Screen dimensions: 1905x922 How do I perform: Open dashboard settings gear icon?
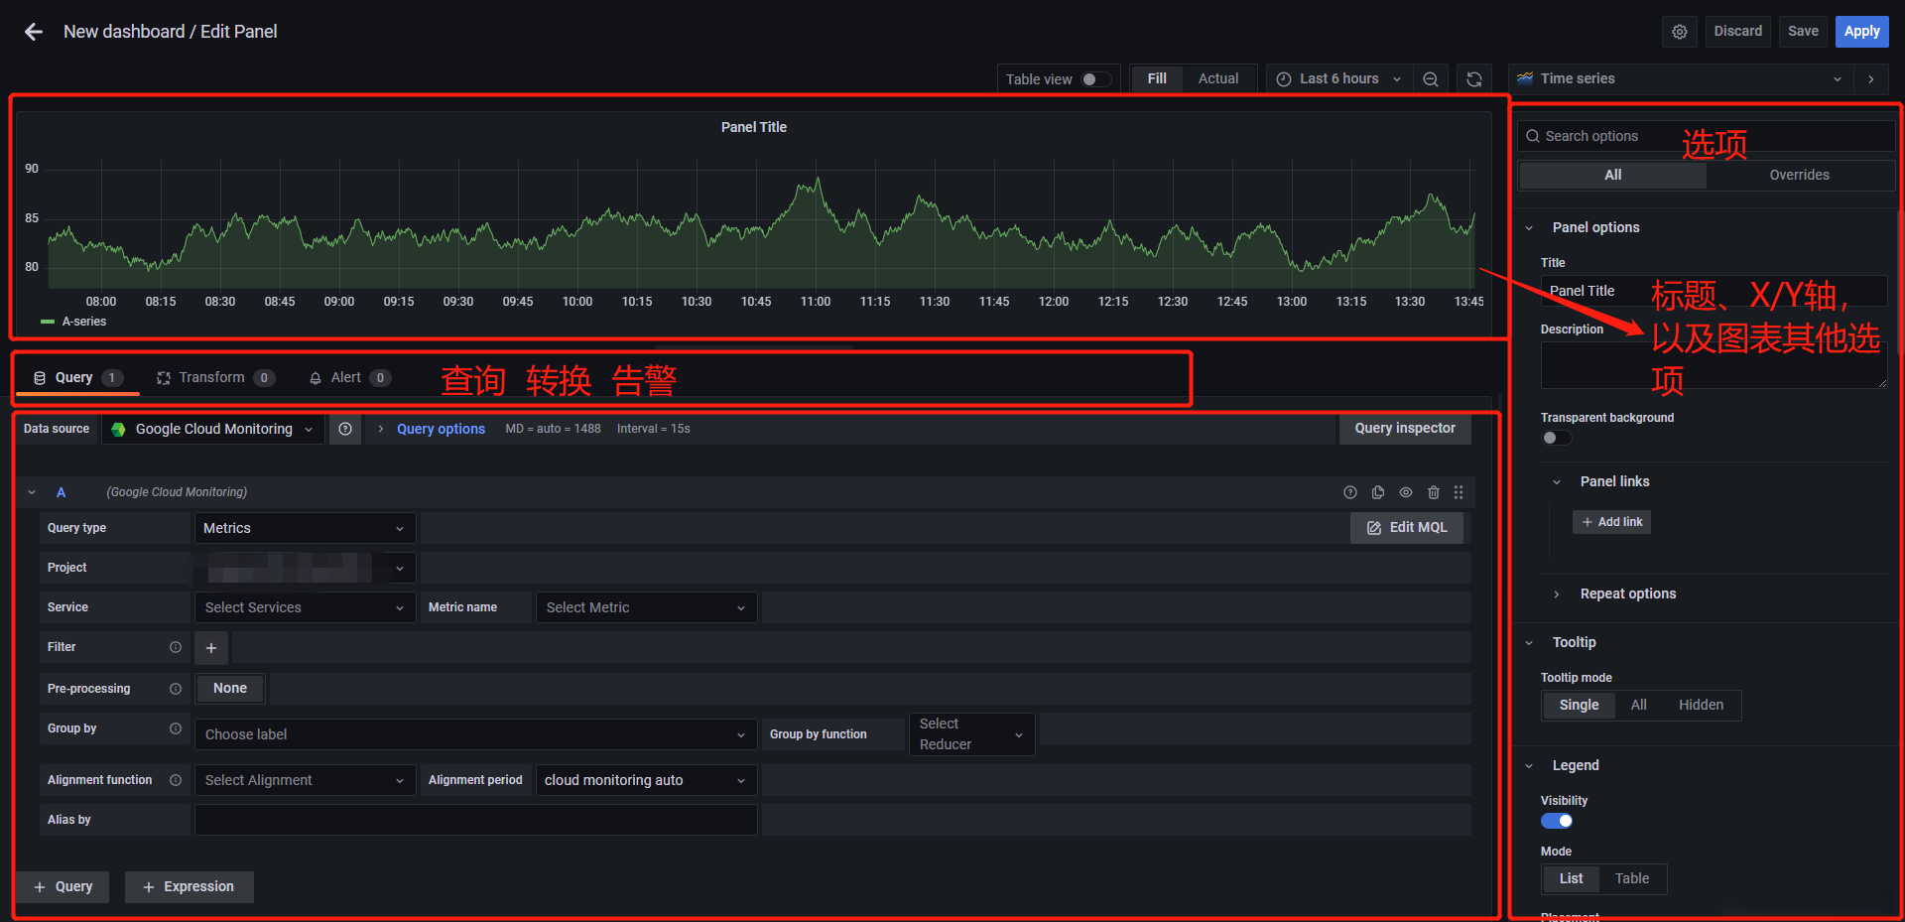(x=1679, y=32)
